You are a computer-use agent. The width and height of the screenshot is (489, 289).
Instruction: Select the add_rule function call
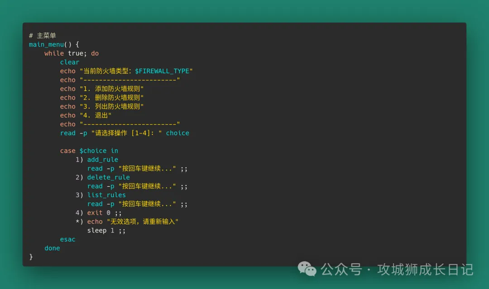click(102, 160)
